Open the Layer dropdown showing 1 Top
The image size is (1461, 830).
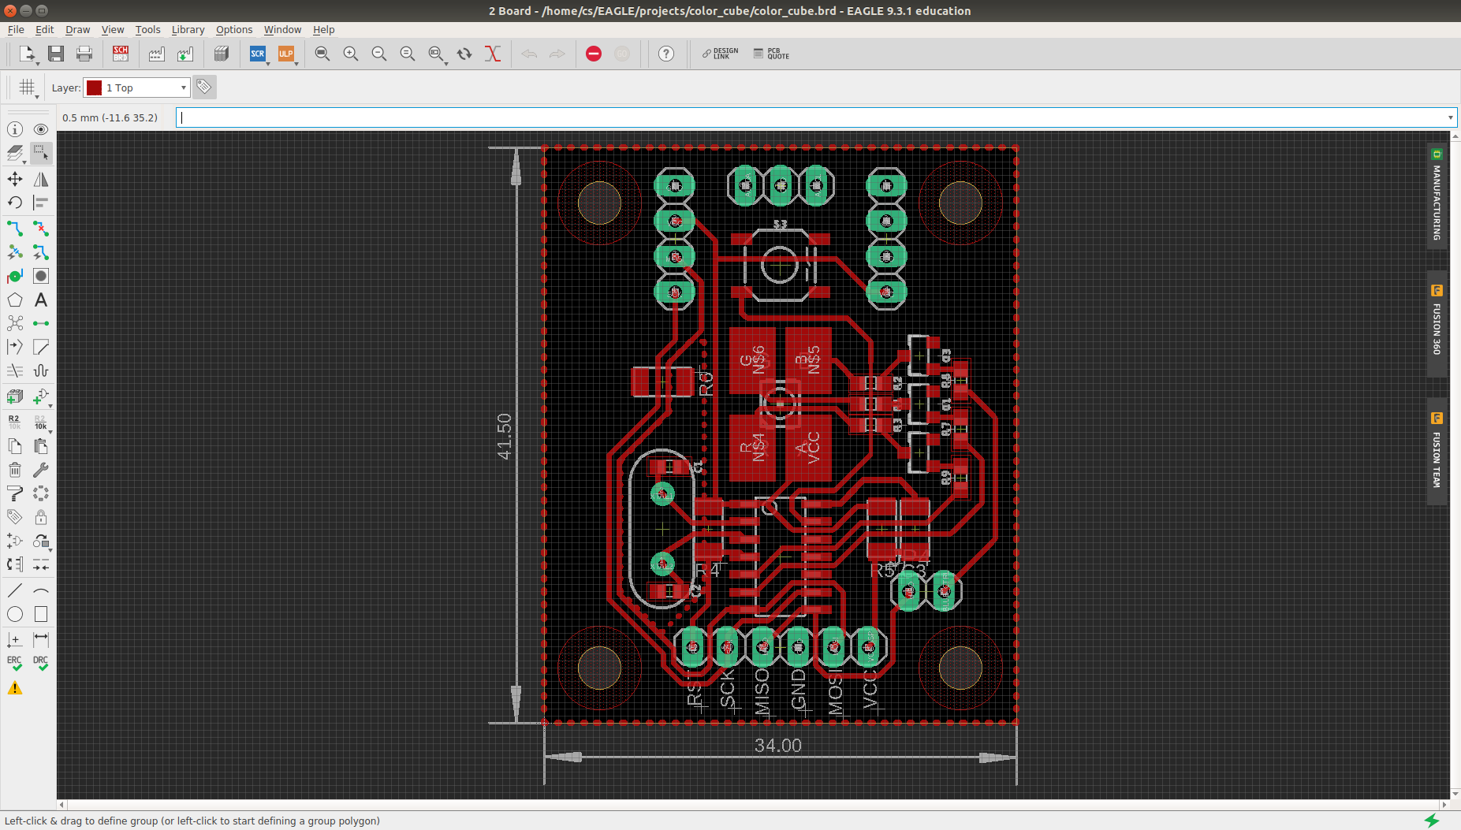[x=137, y=87]
